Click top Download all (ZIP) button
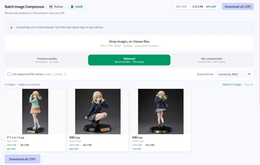This screenshot has width=260, height=165. (x=238, y=7)
